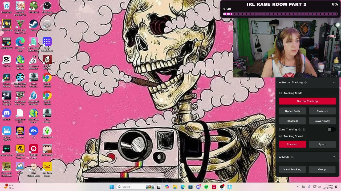This screenshot has height=191, width=341.
Task: Select Gamble With Your Friends desktop icon
Action: coord(20,80)
